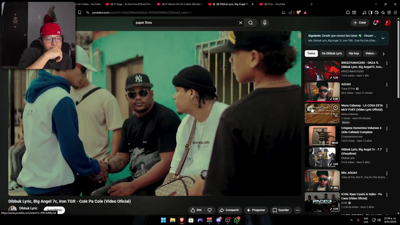Switch to the El Vega - Te Encontre tab
This screenshot has width=400, height=225.
(129, 4)
